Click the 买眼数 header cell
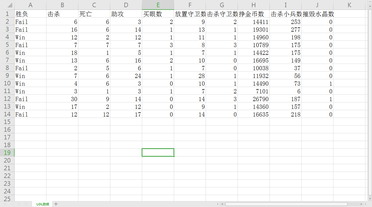 point(158,14)
